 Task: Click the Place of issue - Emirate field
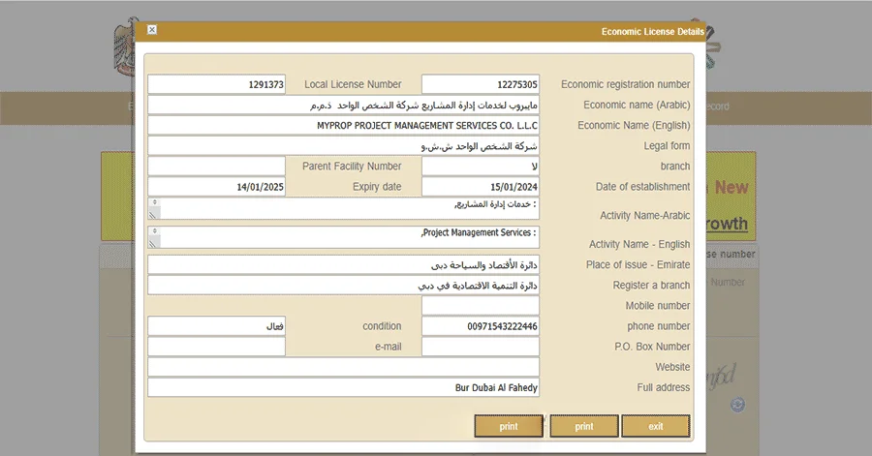(343, 265)
